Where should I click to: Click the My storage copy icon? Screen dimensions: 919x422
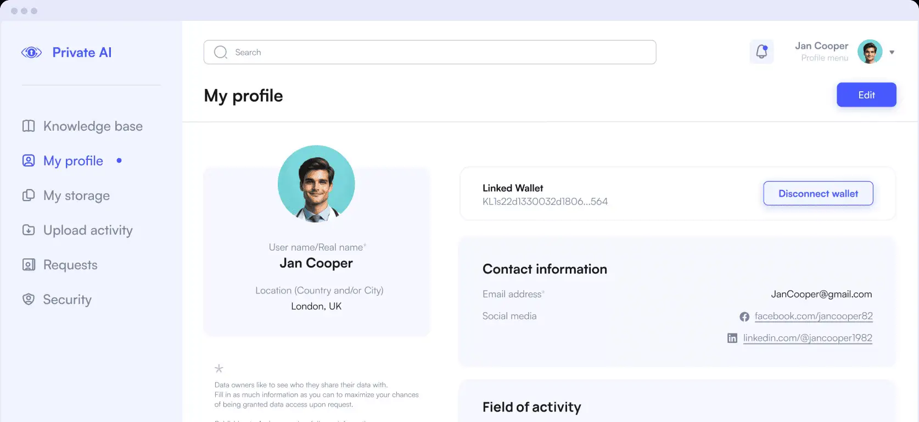click(x=29, y=196)
